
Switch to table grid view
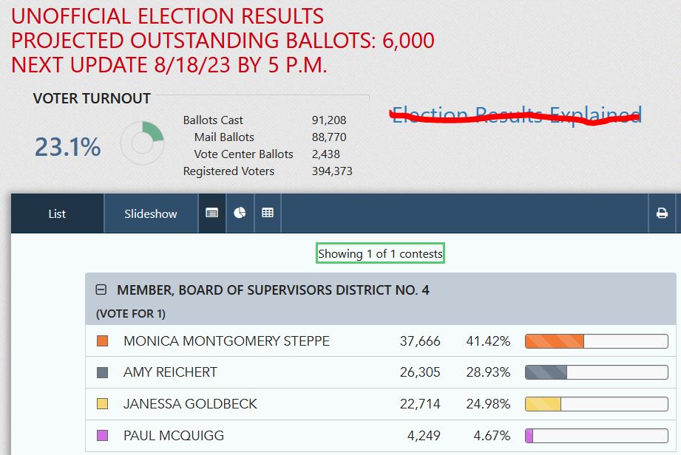coord(268,213)
